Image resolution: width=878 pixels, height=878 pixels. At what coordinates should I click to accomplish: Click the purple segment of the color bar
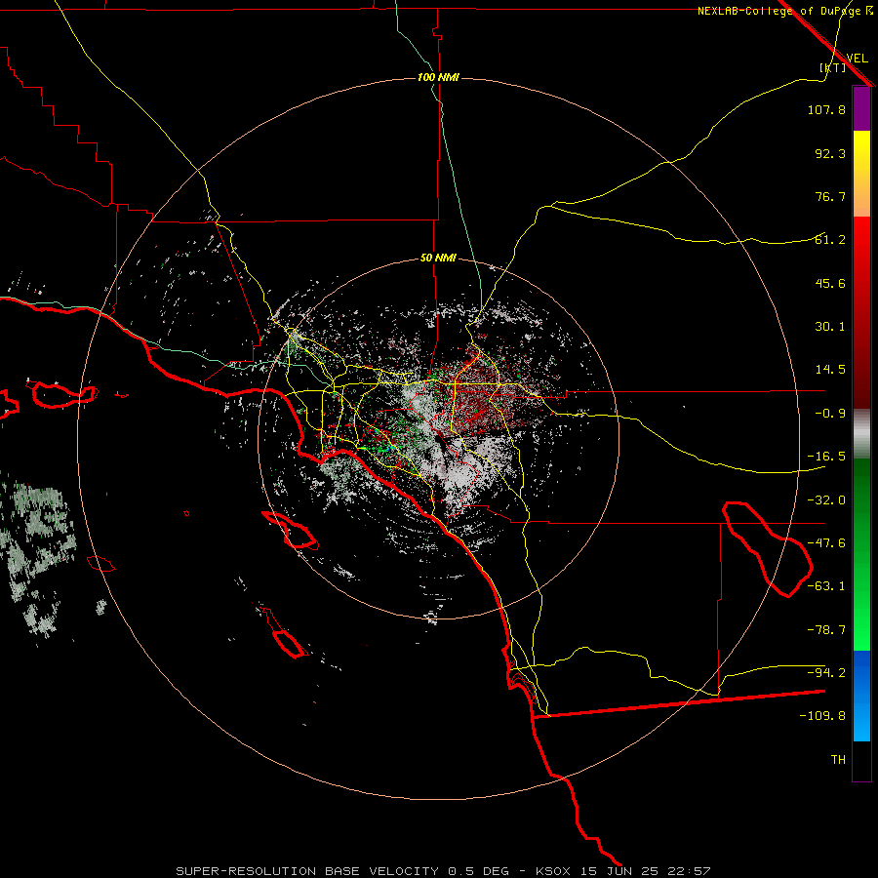861,108
